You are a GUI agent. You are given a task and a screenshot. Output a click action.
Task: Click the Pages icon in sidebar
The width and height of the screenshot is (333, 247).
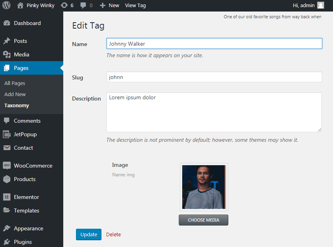click(7, 68)
